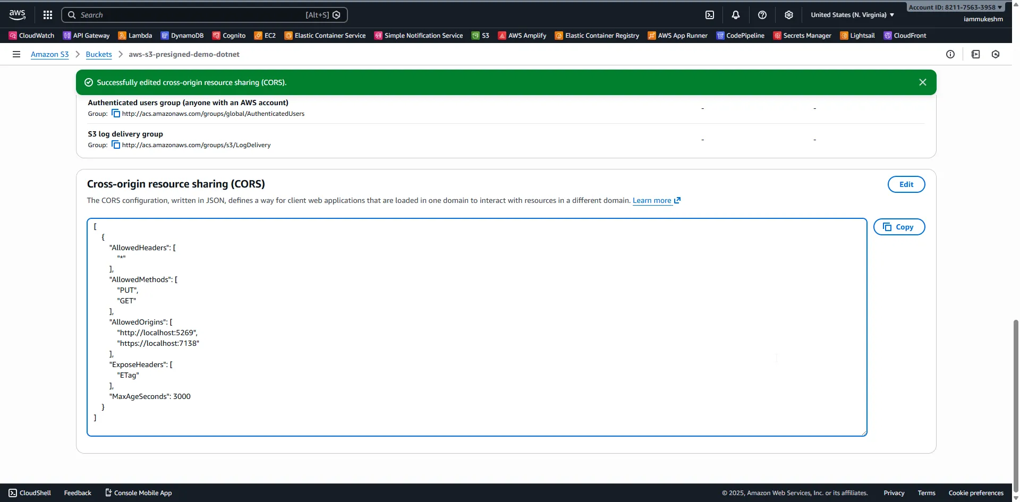
Task: Open the info panel icon
Action: 950,54
